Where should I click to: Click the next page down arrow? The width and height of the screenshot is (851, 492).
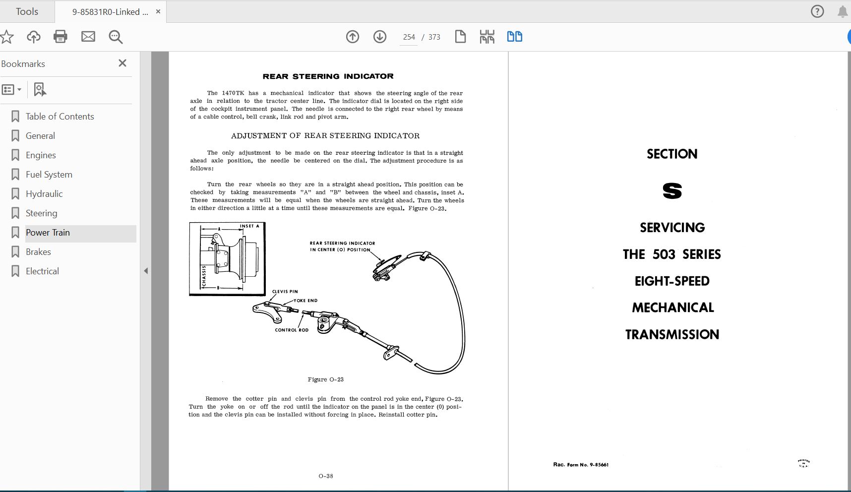(x=380, y=37)
